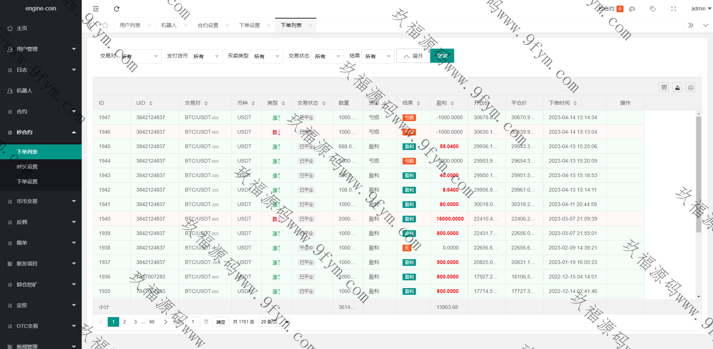Enter fullscreen with the expand icon

point(674,9)
